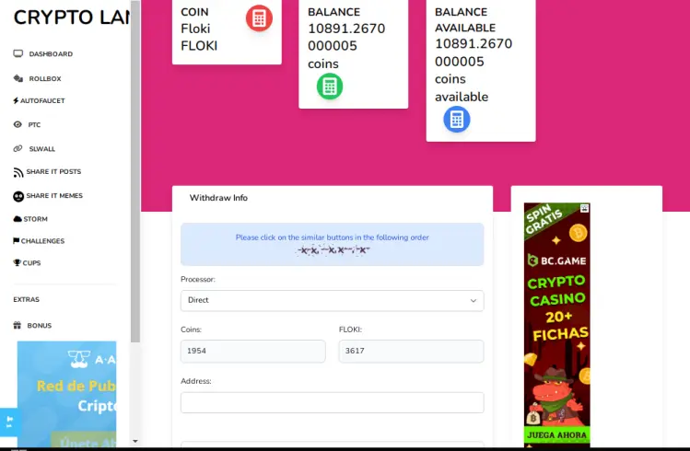The width and height of the screenshot is (690, 451).
Task: Click the green calculator icon under BALANCE
Action: pos(330,87)
